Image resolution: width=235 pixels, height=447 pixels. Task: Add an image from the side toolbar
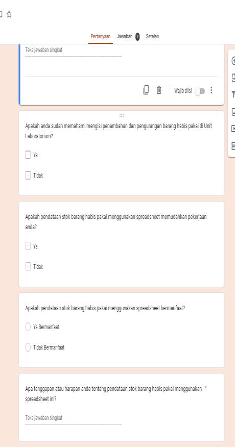(233, 112)
